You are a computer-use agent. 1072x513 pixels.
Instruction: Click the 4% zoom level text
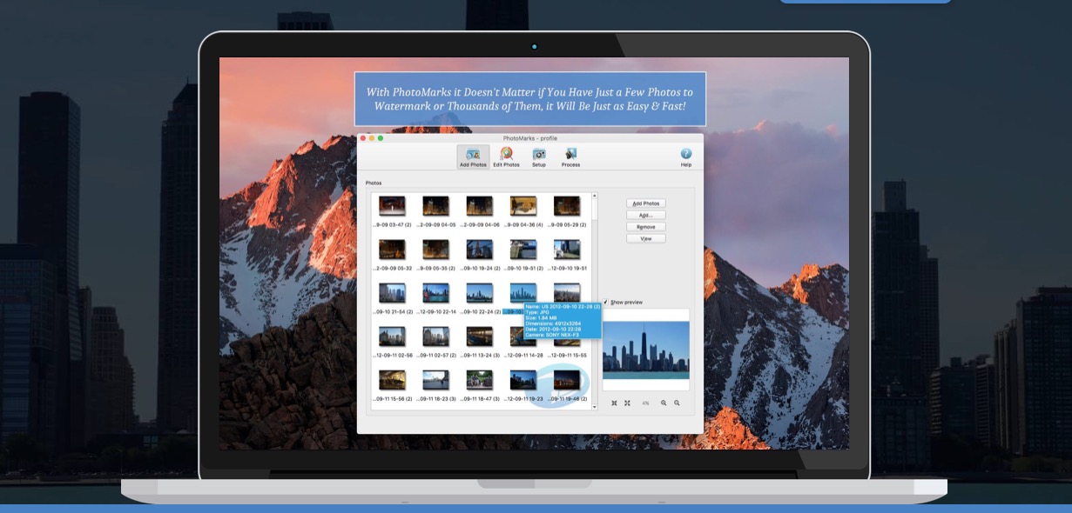(645, 403)
